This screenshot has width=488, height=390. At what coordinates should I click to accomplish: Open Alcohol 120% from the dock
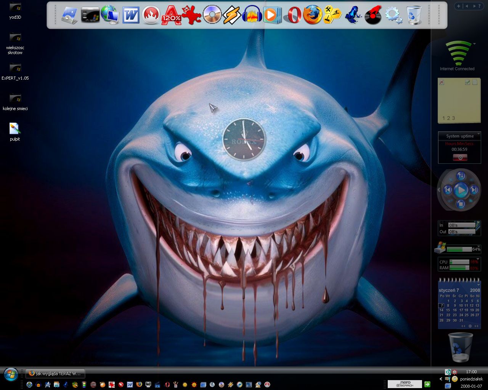171,15
